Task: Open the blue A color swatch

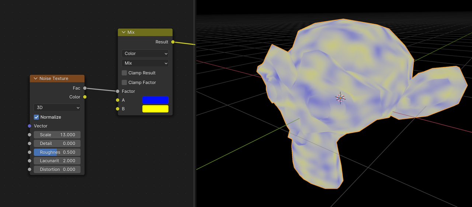Action: [x=155, y=100]
